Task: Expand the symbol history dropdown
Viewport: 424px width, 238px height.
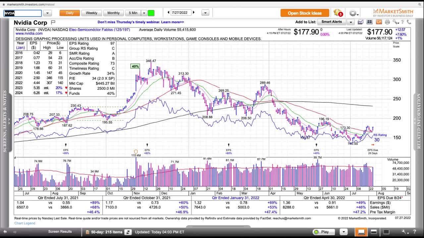Action: click(x=47, y=13)
